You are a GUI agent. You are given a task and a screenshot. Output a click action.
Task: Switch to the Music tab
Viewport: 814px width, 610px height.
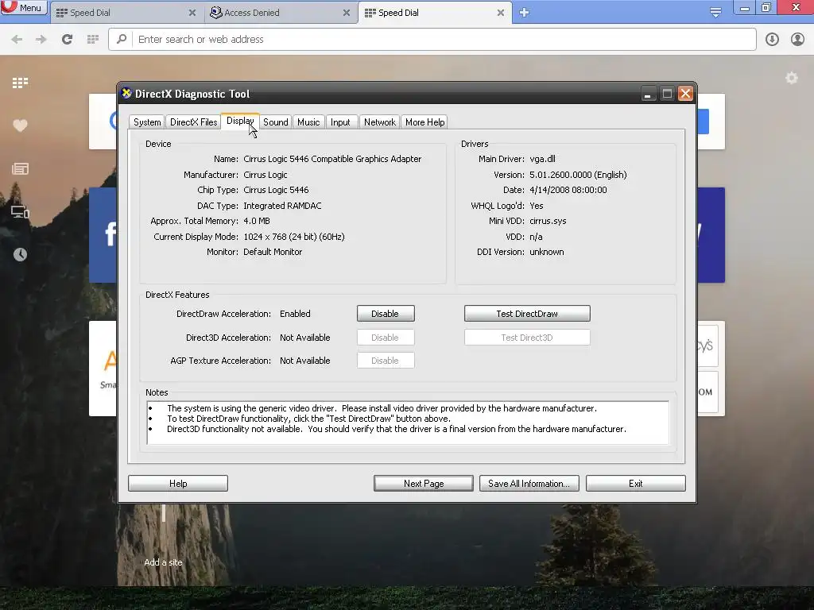pos(308,122)
